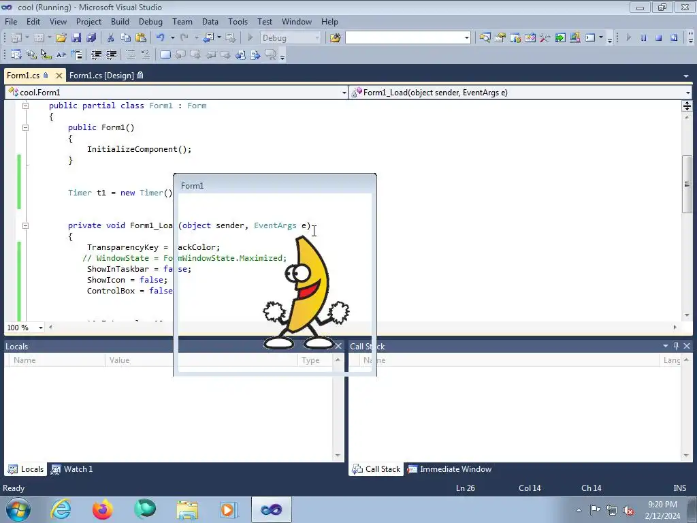Image resolution: width=697 pixels, height=523 pixels.
Task: Collapse the Form1 class outline region
Action: 25,106
